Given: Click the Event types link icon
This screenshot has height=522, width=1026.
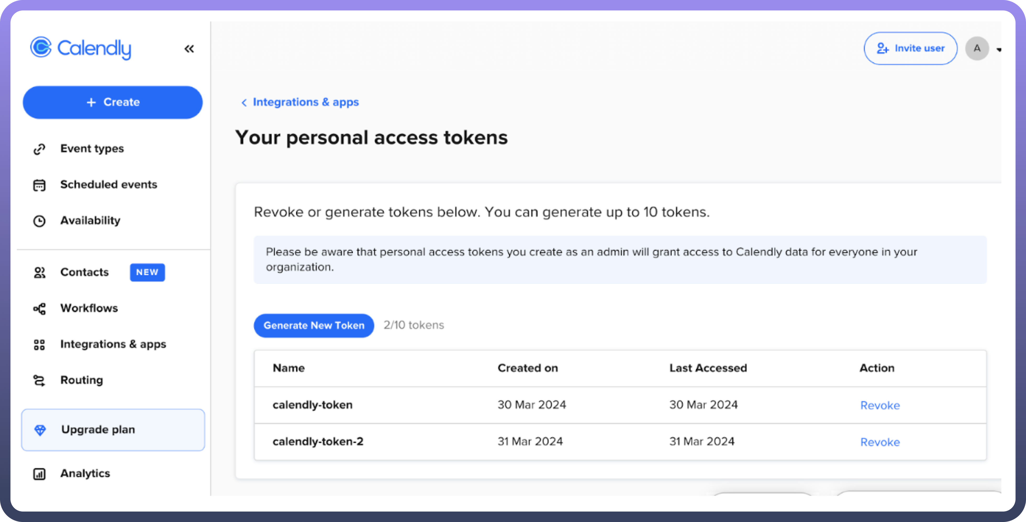Looking at the screenshot, I should pos(40,149).
